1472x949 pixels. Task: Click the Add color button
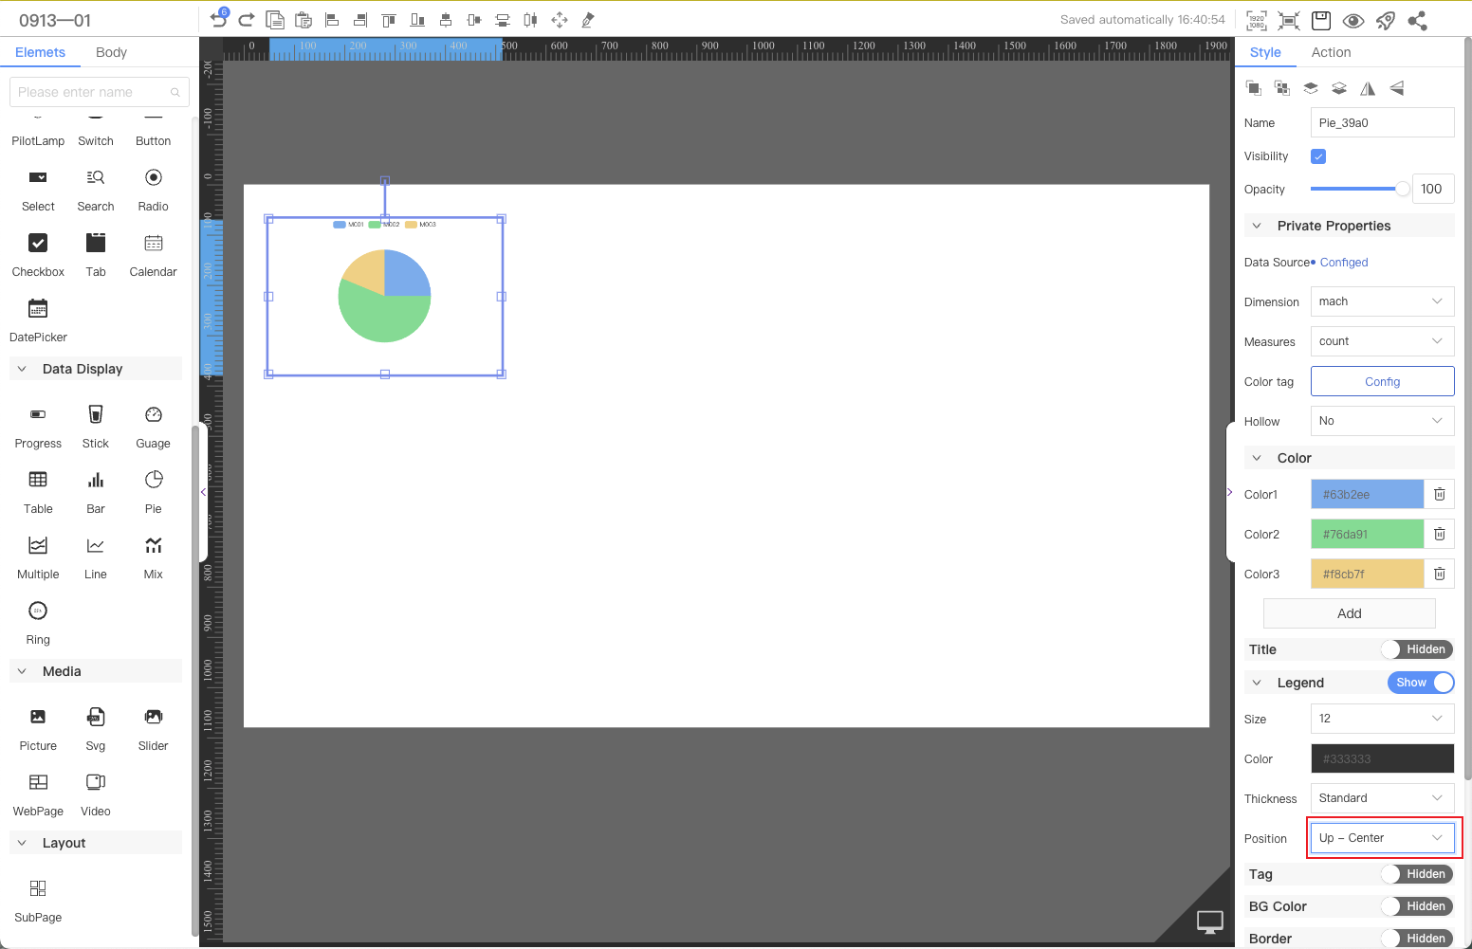coord(1349,613)
